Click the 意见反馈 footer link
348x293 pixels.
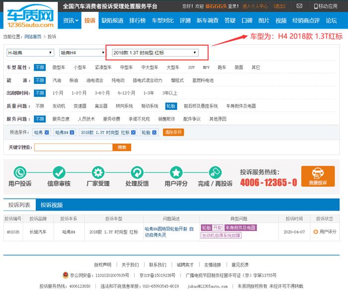(240, 265)
